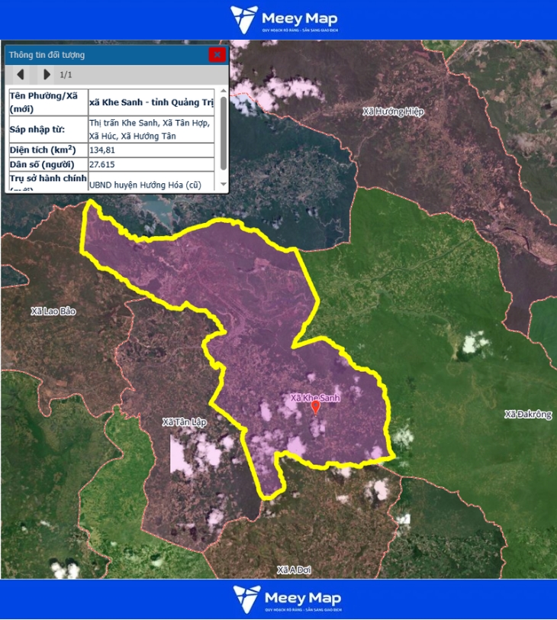Close the Thông tin đối tượng panel
This screenshot has width=557, height=620.
coord(217,54)
